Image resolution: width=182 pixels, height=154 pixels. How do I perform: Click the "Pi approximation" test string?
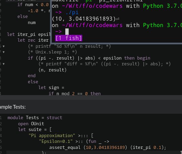(x=52, y=135)
